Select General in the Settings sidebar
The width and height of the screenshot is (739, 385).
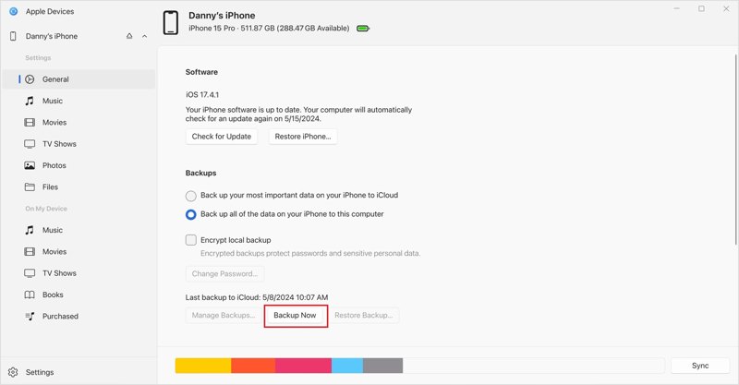(55, 79)
